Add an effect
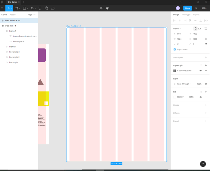The image size is (210, 171). (206, 113)
